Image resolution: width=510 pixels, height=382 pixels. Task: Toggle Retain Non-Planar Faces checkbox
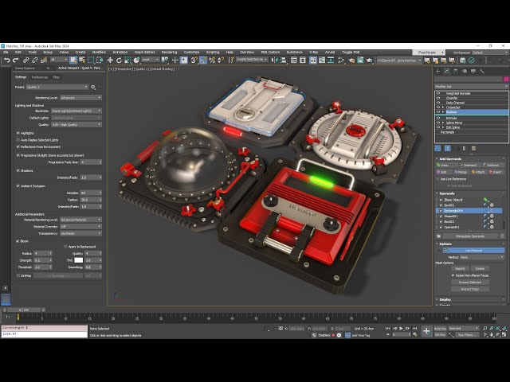click(x=453, y=275)
